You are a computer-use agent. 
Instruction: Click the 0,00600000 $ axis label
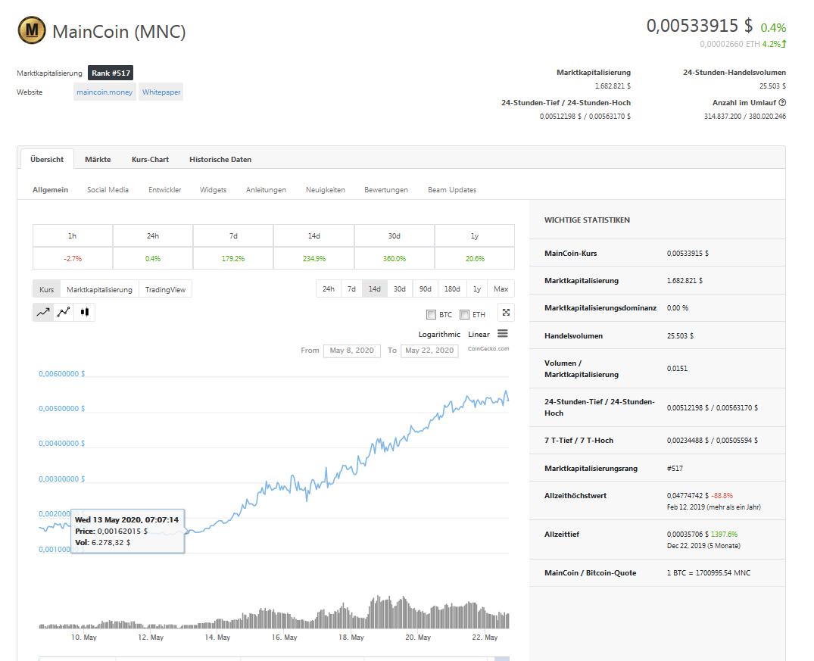62,374
